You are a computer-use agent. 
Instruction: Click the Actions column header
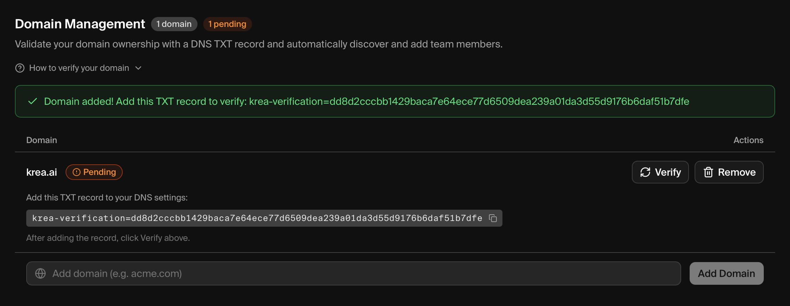[748, 140]
